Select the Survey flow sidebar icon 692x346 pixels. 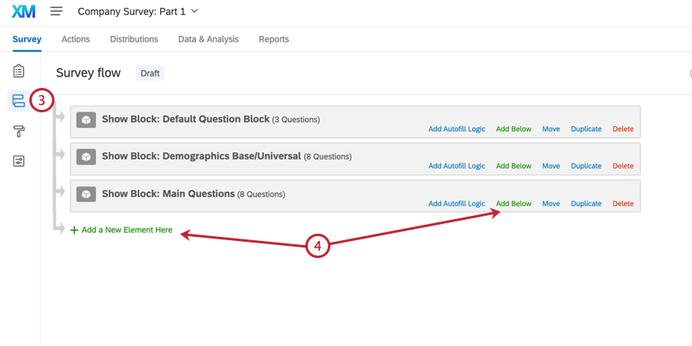pos(19,101)
